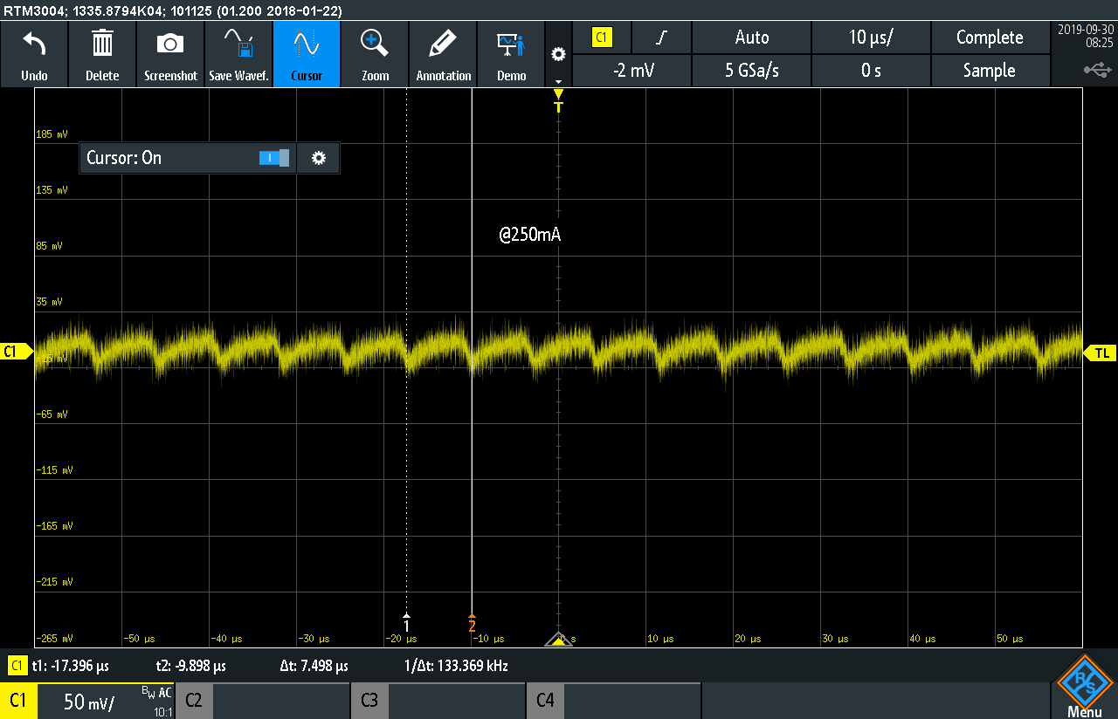This screenshot has width=1118, height=719.
Task: Click the Undo toolbar icon
Action: click(x=34, y=54)
